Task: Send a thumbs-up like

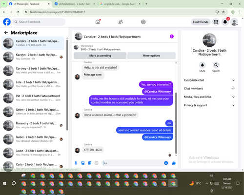Action: coord(174,163)
